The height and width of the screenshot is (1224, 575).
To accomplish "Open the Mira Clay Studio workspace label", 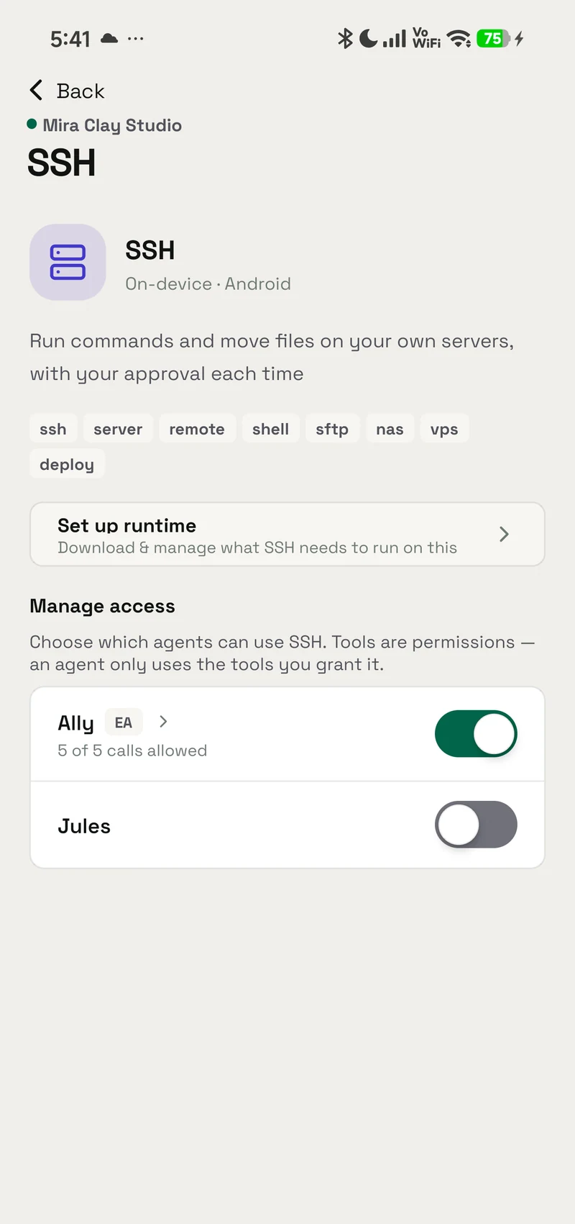I will point(112,125).
